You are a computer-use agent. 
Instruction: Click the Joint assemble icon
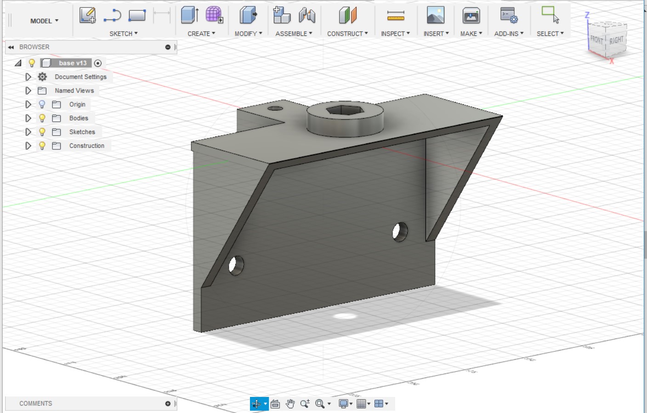(x=307, y=15)
